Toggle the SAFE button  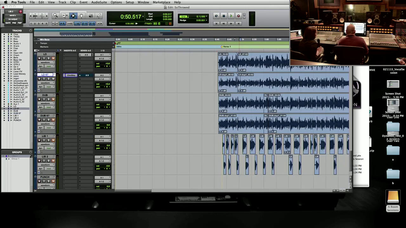(8, 23)
